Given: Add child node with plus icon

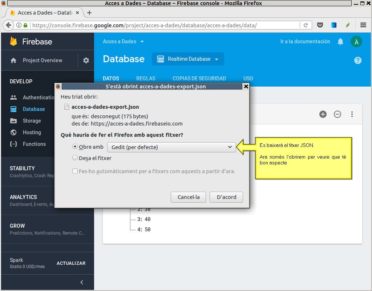Looking at the screenshot, I should [323, 114].
